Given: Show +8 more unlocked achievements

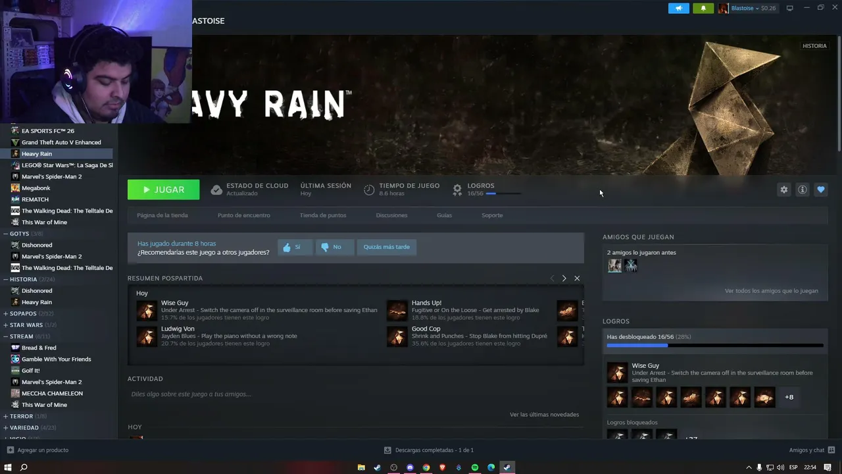Looking at the screenshot, I should [x=789, y=397].
